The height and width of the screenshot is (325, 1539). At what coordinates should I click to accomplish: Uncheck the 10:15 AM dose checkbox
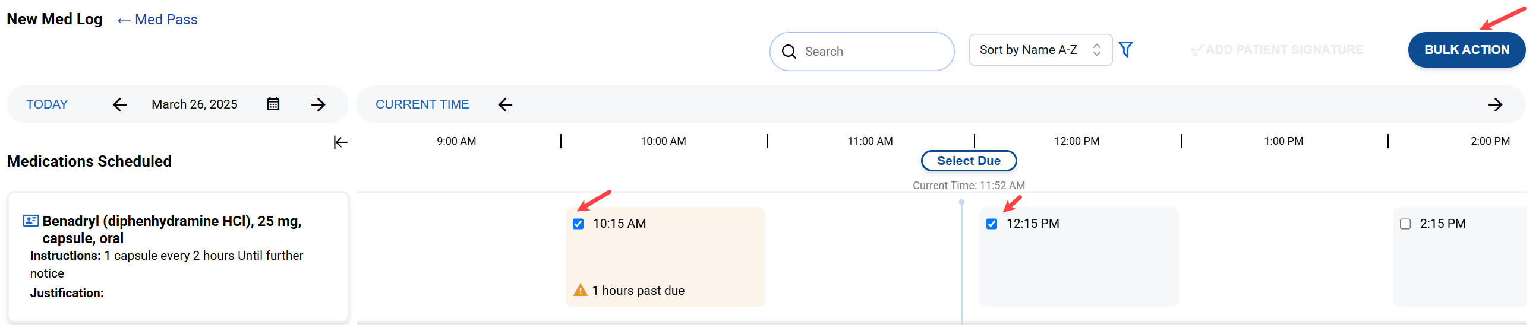(x=578, y=224)
